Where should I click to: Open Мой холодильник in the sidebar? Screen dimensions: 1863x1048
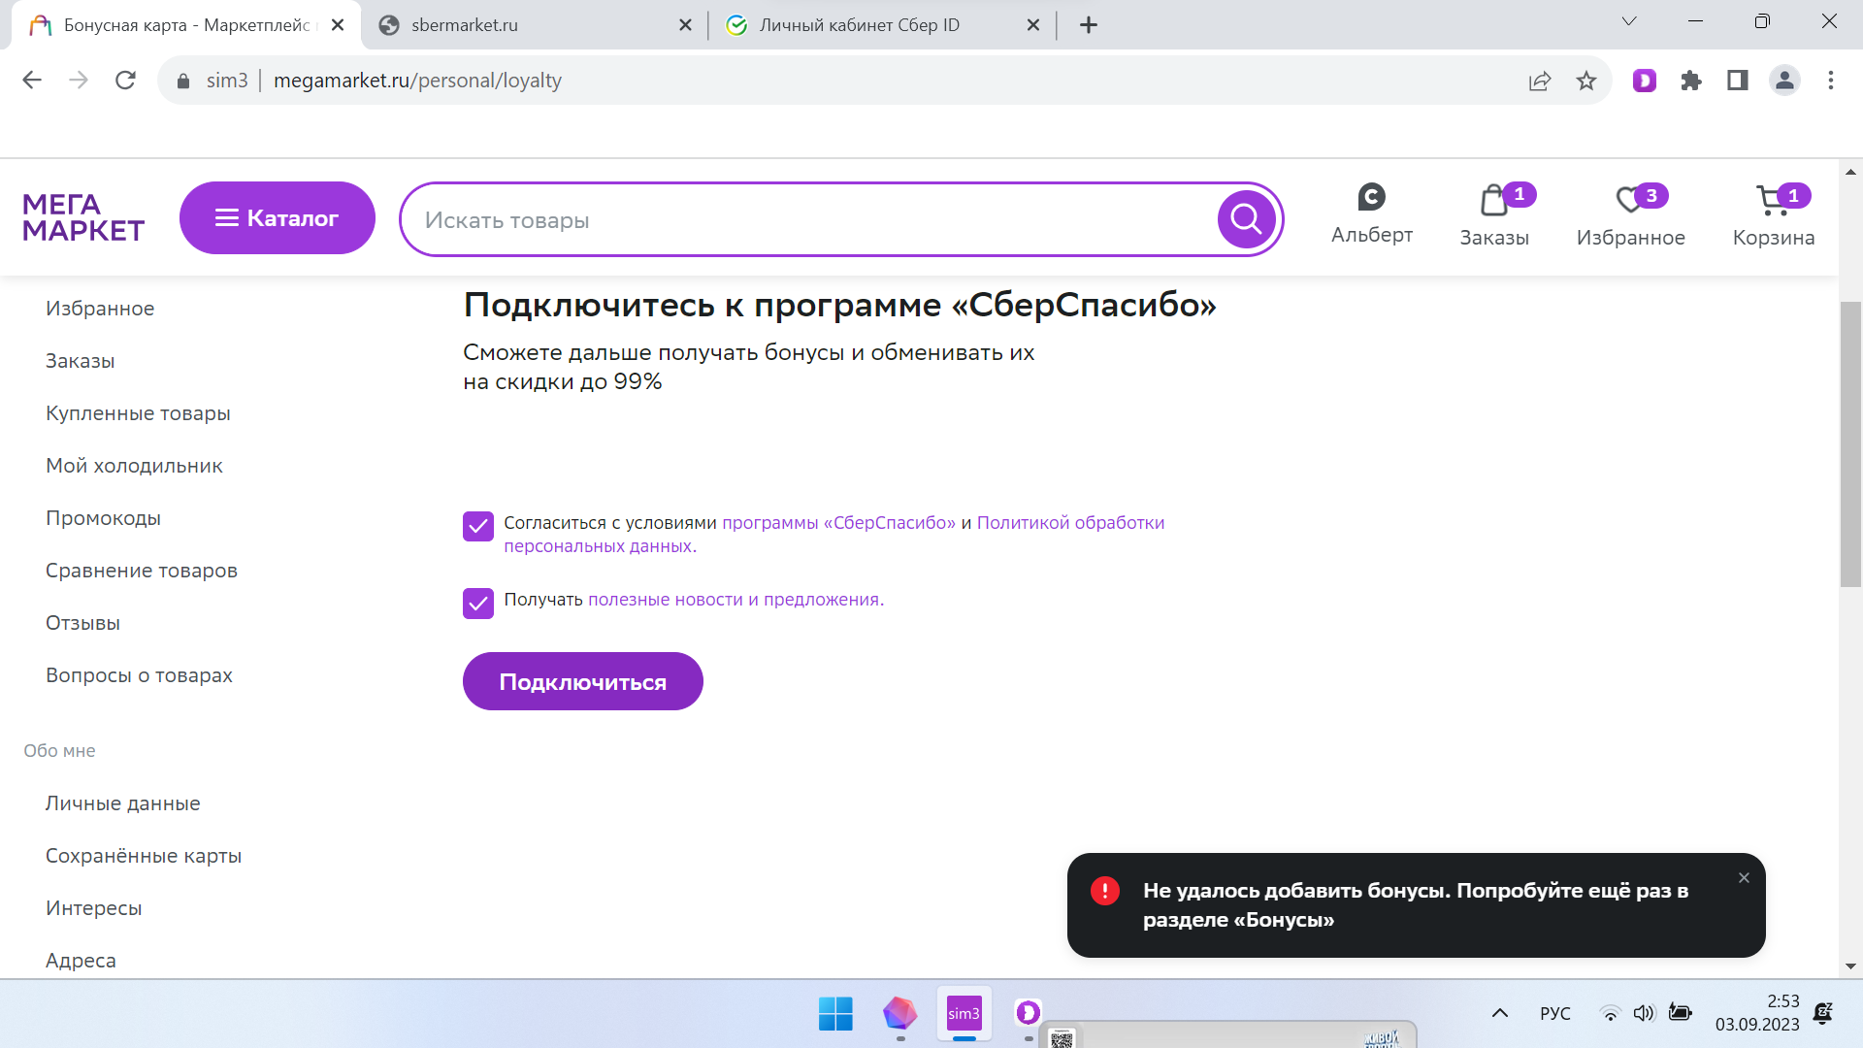pos(134,466)
